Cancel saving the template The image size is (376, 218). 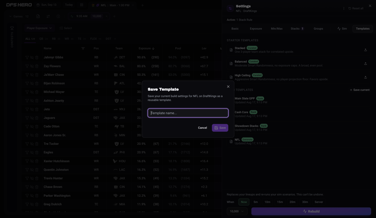click(202, 128)
